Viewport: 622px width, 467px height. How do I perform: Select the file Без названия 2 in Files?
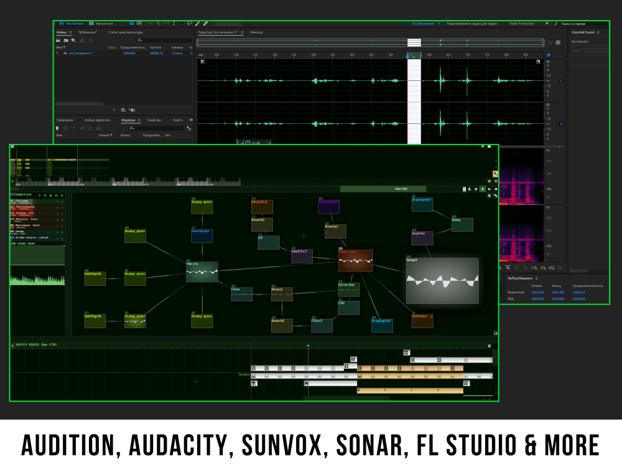[x=81, y=53]
